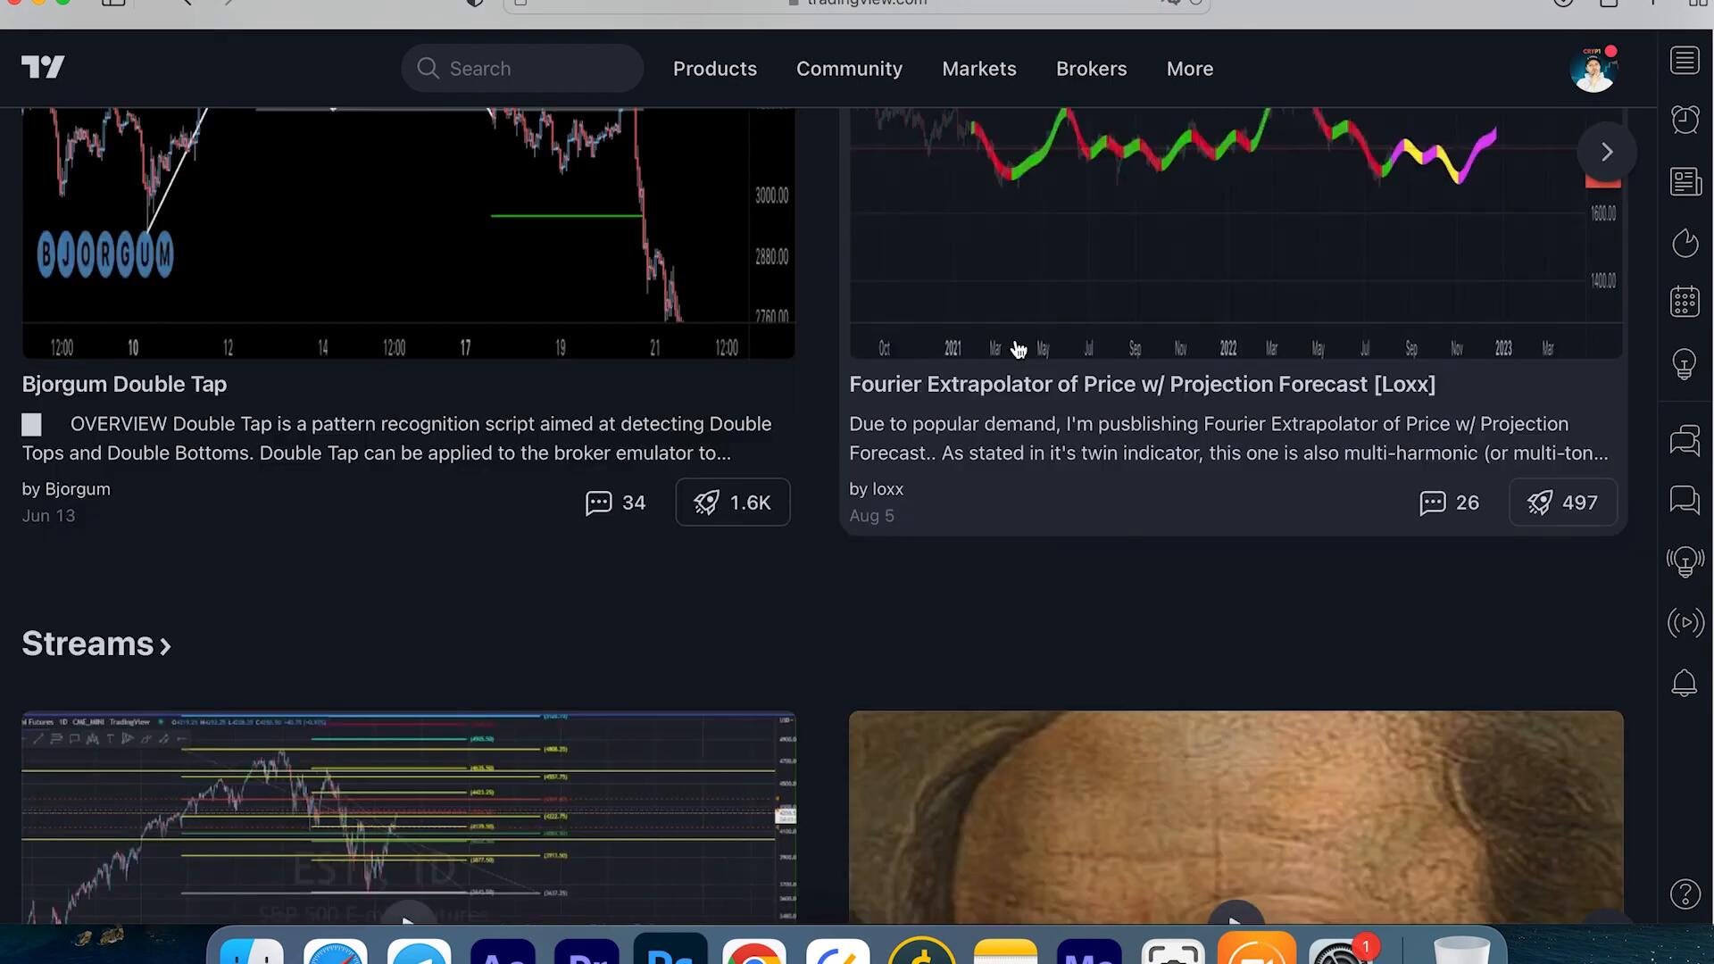The height and width of the screenshot is (964, 1714).
Task: Open the Public Chats icon
Action: [x=1685, y=440]
